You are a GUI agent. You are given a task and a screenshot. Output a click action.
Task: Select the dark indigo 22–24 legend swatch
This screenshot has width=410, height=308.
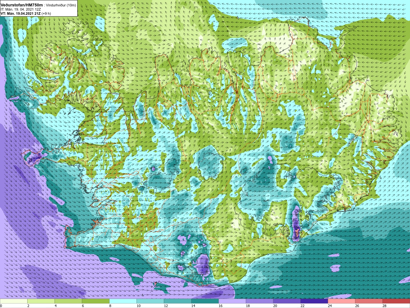point(314,301)
